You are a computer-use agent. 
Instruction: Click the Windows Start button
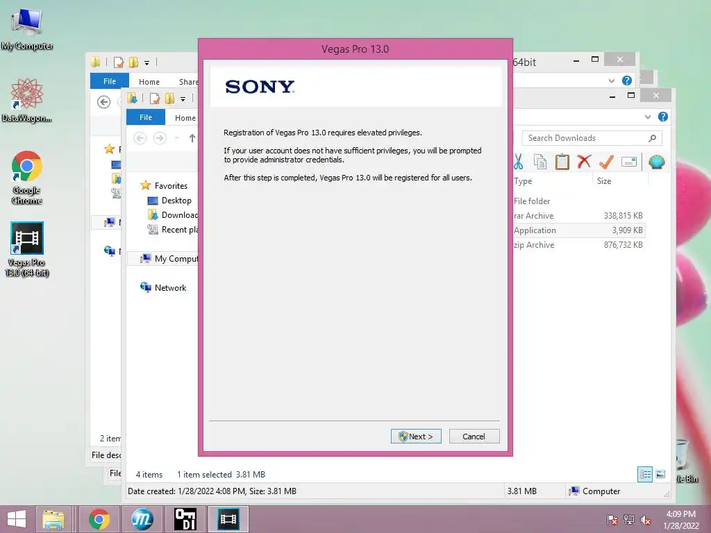click(x=17, y=519)
